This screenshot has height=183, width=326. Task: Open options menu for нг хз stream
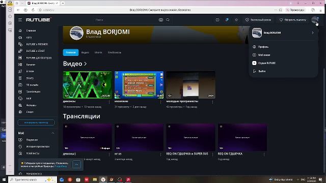[x=161, y=155]
